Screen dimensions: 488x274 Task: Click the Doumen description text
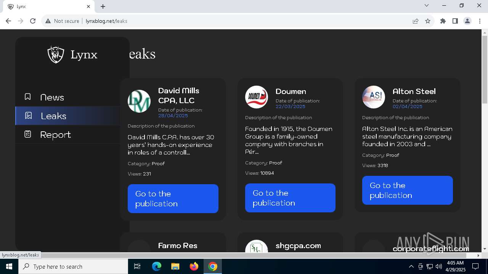pyautogui.click(x=289, y=140)
